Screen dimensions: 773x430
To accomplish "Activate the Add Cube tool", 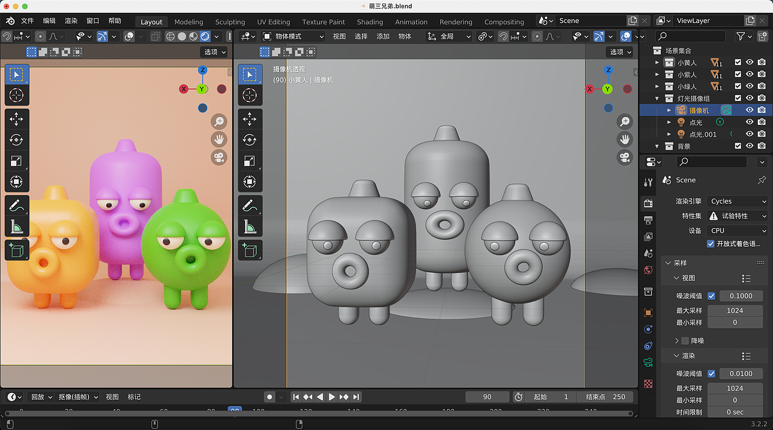I will point(17,250).
